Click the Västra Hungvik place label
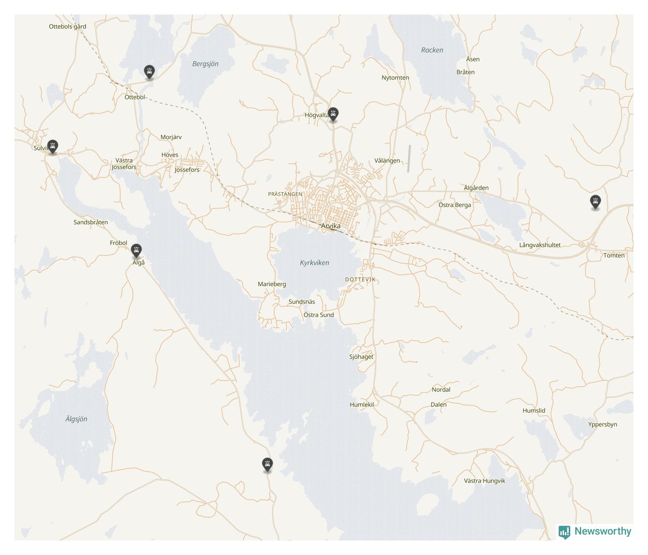This screenshot has height=555, width=648. [x=484, y=481]
